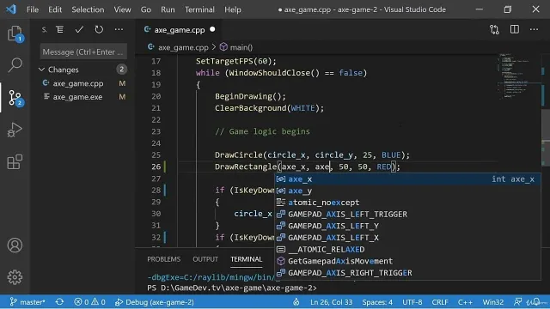550x309 pixels.
Task: Click C++ language mode selector
Action: [x=465, y=302]
